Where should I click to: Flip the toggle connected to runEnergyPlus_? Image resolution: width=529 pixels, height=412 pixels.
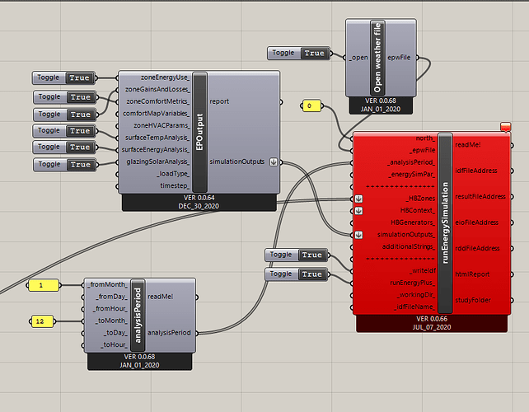[x=311, y=274]
